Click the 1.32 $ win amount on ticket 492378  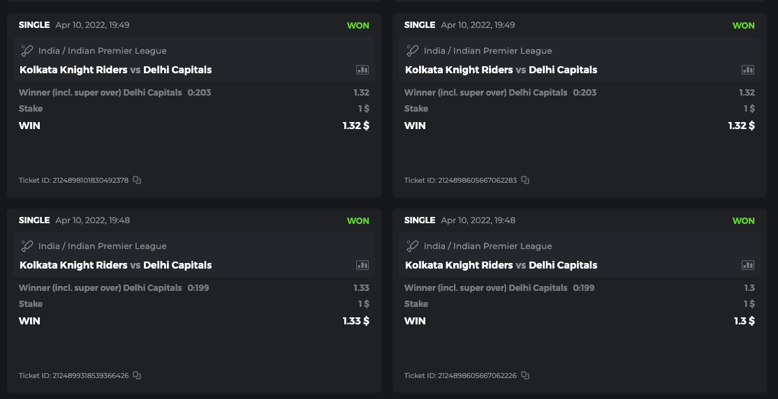point(355,126)
